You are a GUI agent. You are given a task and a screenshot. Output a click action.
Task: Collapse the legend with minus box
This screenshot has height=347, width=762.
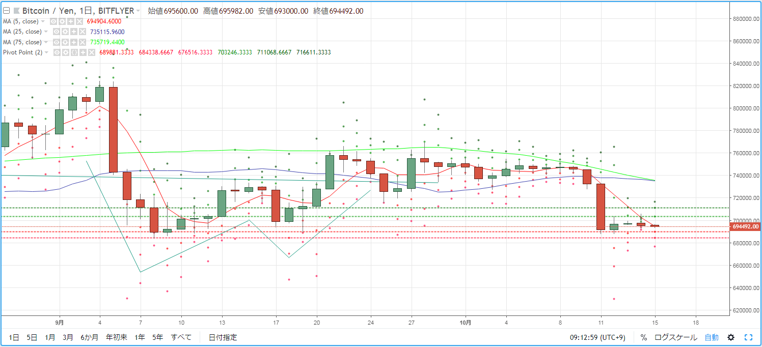point(6,11)
